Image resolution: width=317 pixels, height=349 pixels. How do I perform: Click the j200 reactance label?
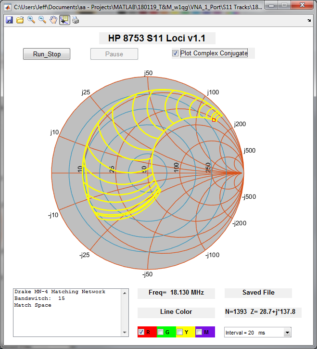[x=240, y=124]
